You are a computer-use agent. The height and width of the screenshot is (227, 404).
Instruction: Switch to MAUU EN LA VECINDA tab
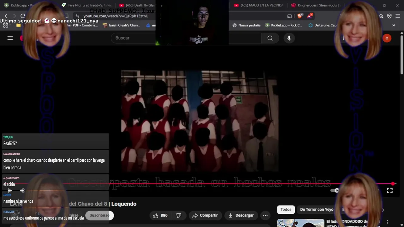(x=258, y=5)
